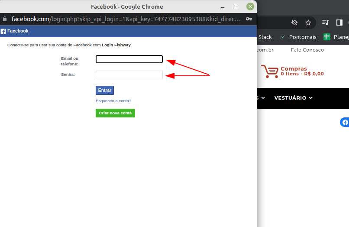349x227 pixels.
Task: Click the padlock icon in the popup address bar
Action: 5,19
